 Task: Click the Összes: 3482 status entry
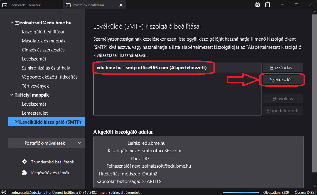[304, 192]
